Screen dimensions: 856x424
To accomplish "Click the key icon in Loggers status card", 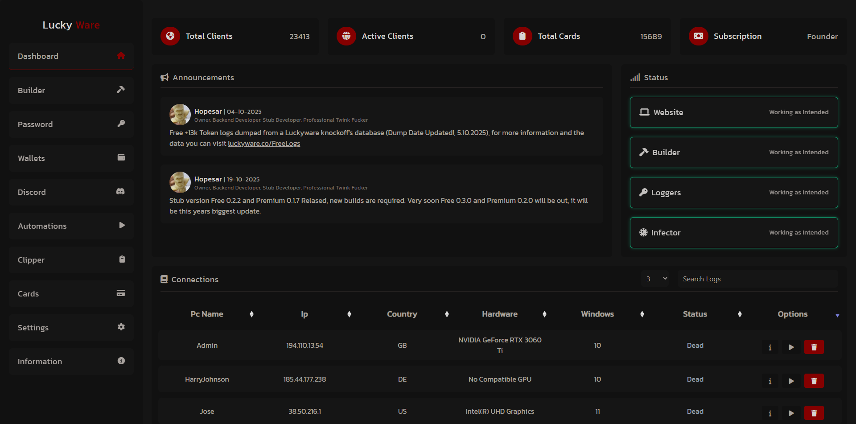I will click(643, 192).
